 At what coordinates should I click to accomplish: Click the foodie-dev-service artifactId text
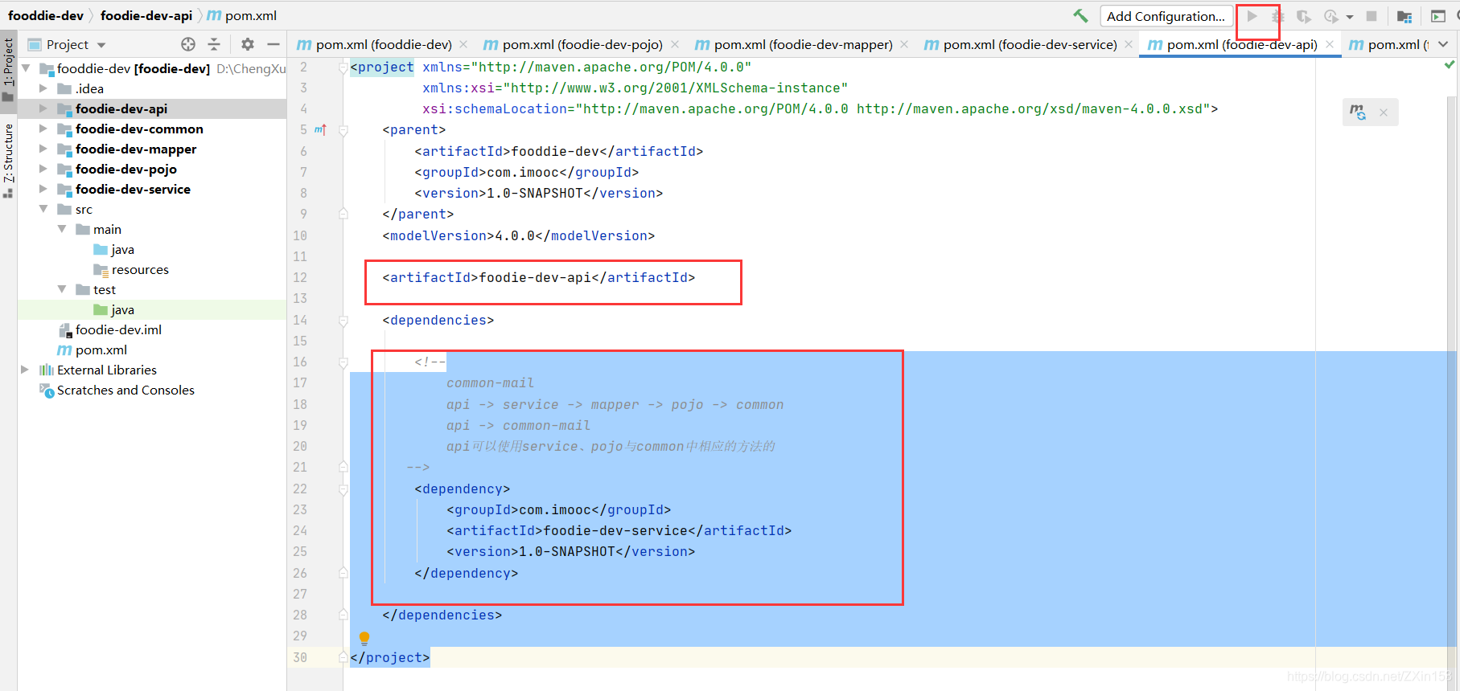pos(615,530)
